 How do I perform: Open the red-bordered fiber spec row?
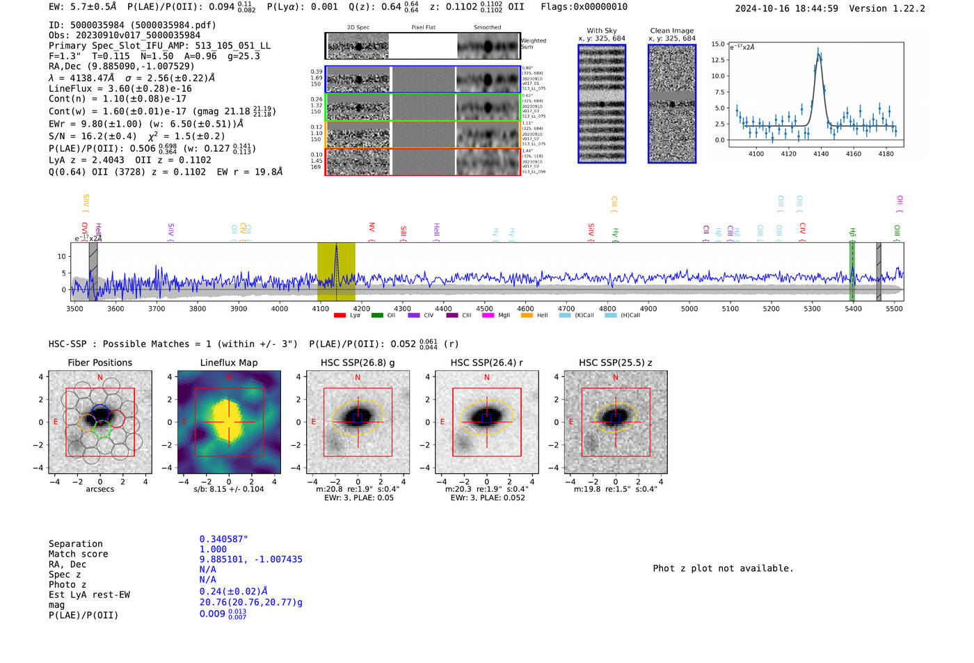coord(423,161)
